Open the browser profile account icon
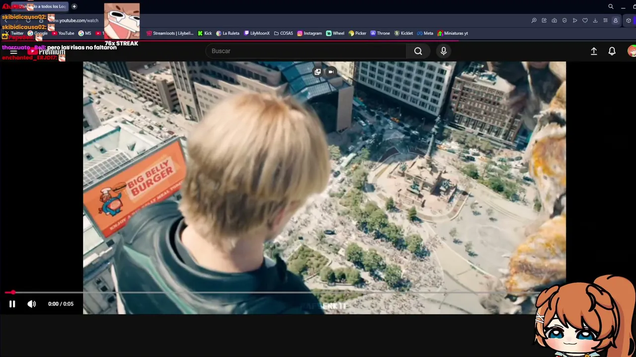 [x=616, y=20]
